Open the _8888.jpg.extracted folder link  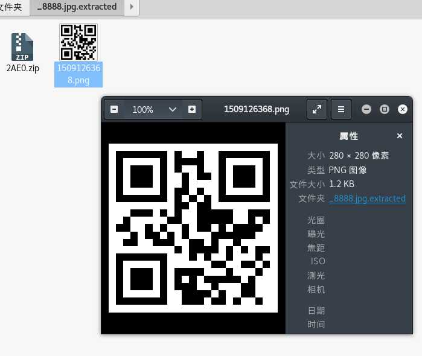click(x=367, y=199)
